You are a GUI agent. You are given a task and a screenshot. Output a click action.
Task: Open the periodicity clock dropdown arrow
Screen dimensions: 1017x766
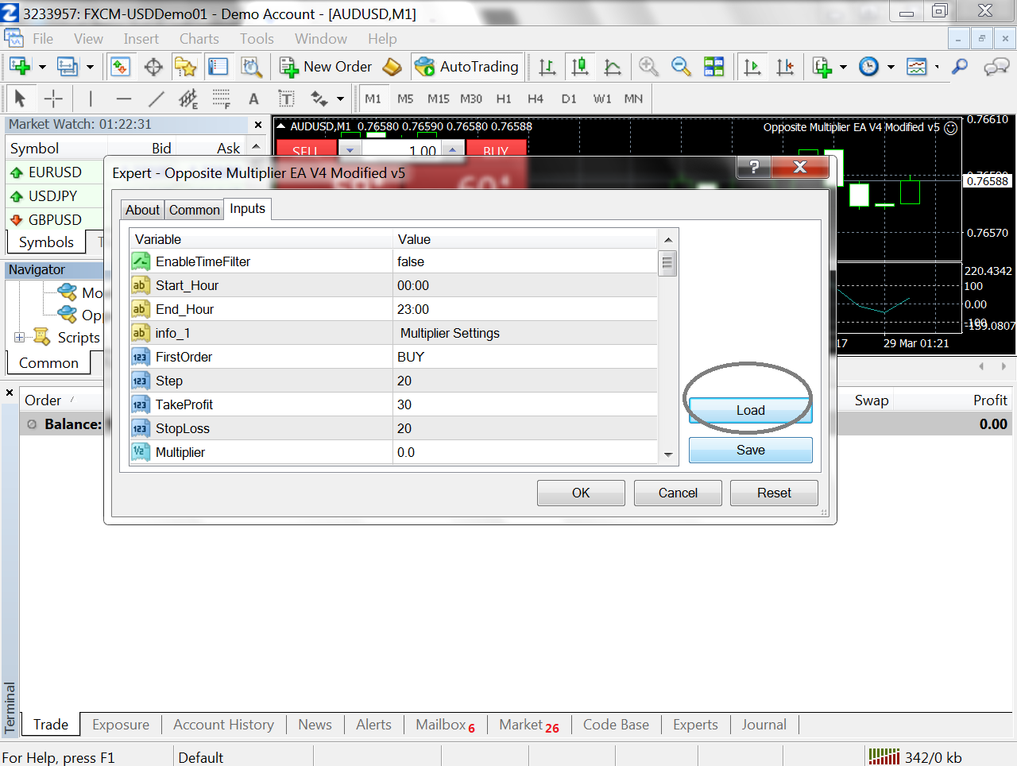[891, 67]
